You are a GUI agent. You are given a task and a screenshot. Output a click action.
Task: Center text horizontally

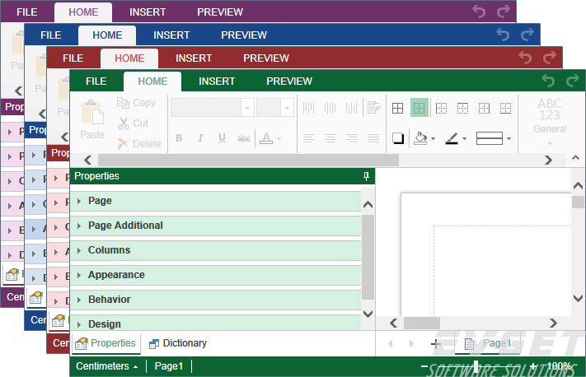[x=330, y=138]
